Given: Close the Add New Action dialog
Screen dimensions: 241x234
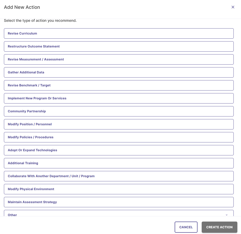Looking at the screenshot, I should point(233,7).
